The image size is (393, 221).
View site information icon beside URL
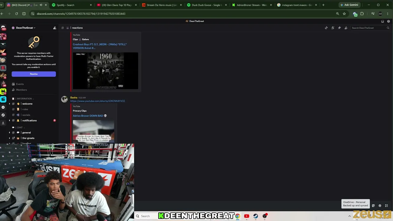[x=33, y=14]
